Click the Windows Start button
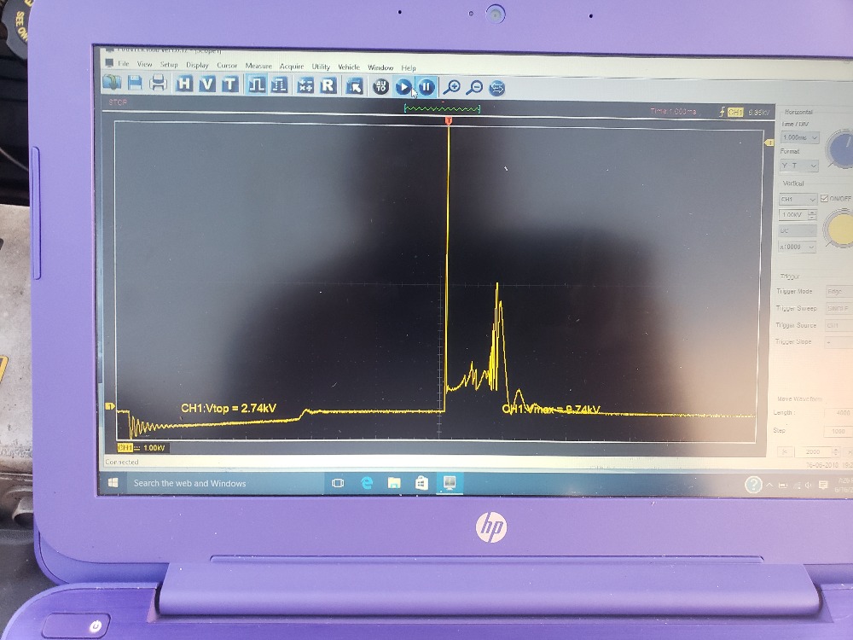The width and height of the screenshot is (853, 640). pos(113,483)
